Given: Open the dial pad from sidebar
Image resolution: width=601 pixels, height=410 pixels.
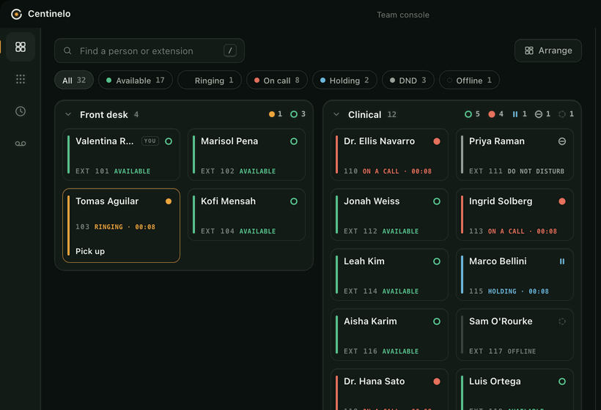Looking at the screenshot, I should point(21,79).
